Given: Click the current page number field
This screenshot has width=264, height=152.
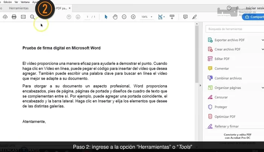Looking at the screenshot, I should pyautogui.click(x=87, y=17).
